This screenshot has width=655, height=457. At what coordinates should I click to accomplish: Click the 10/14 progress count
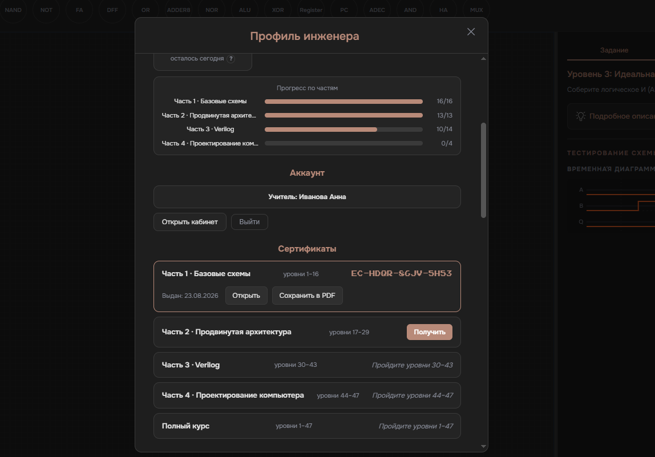pos(444,129)
